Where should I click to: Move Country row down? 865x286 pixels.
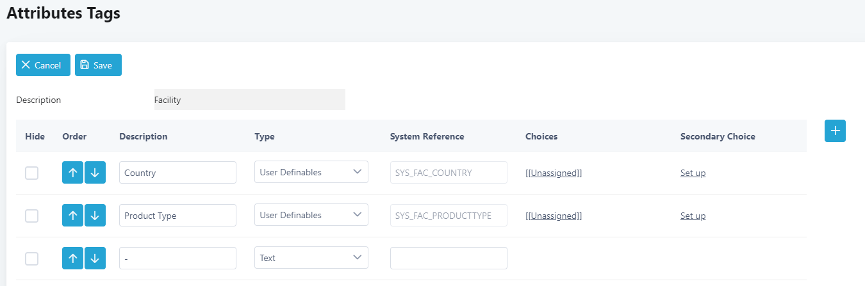click(x=95, y=173)
